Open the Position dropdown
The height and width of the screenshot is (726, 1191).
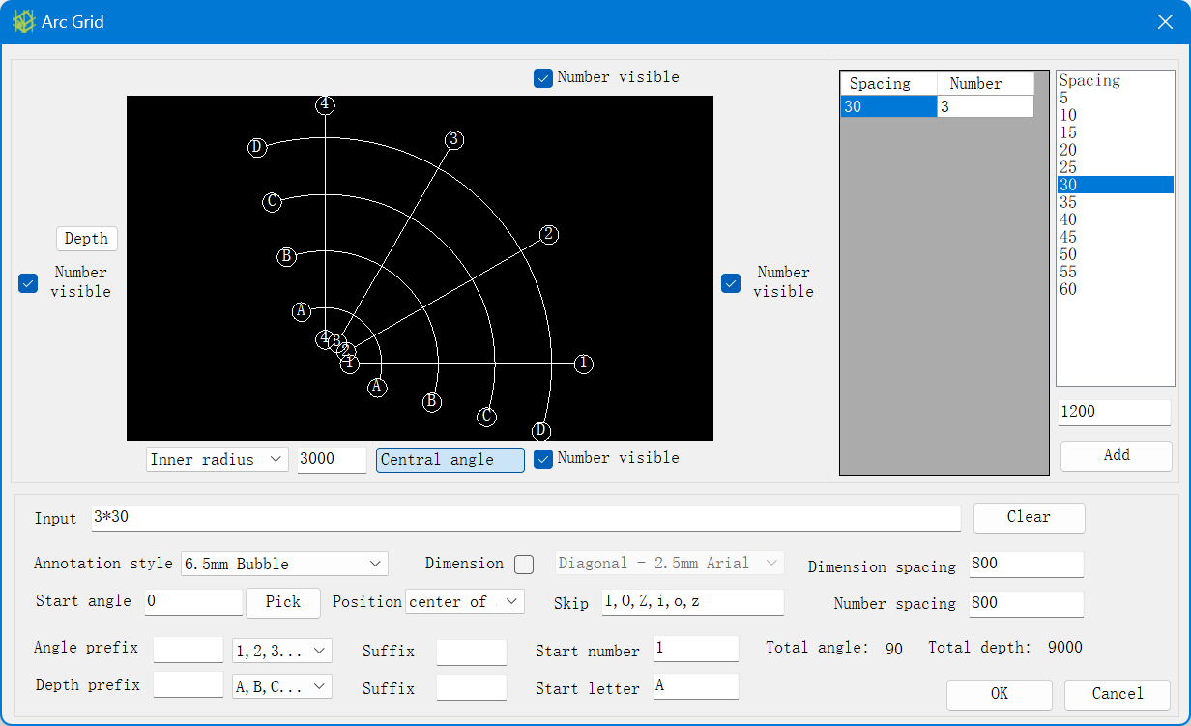tap(464, 602)
